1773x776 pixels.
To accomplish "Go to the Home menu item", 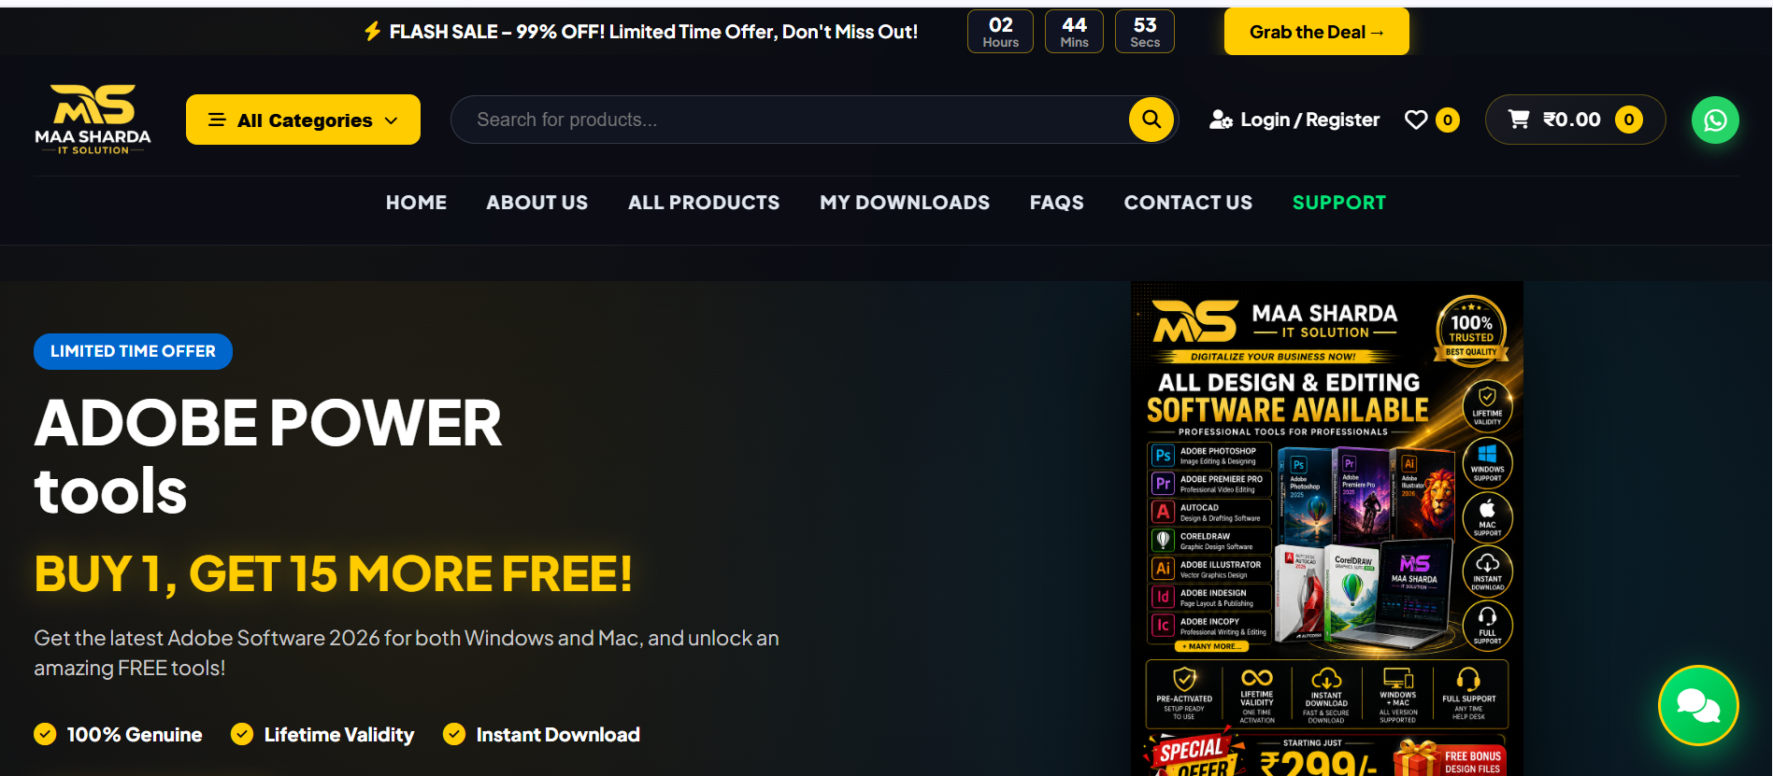I will 416,203.
